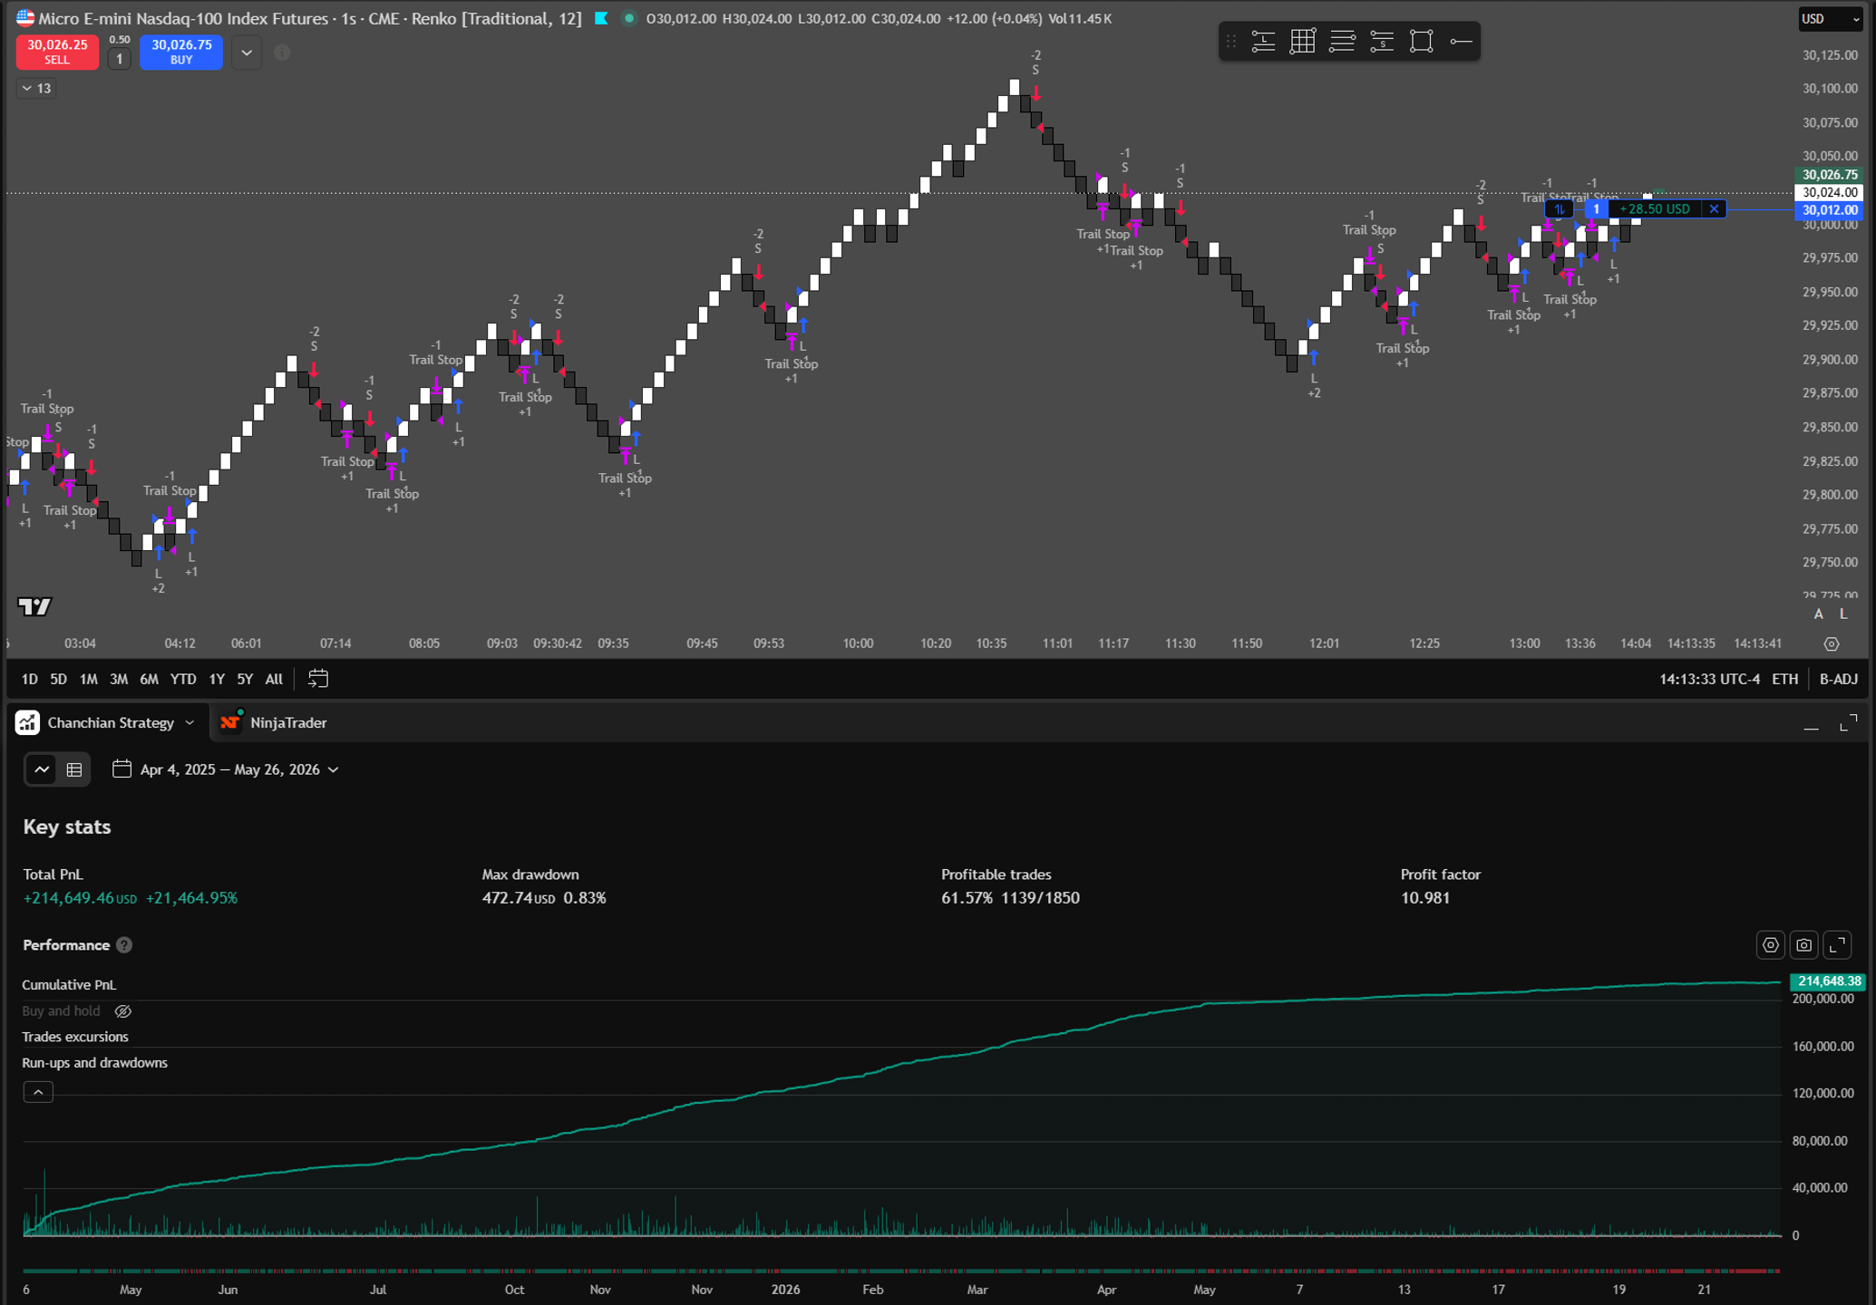
Task: Open Performance chart settings gear icon
Action: pos(1770,945)
